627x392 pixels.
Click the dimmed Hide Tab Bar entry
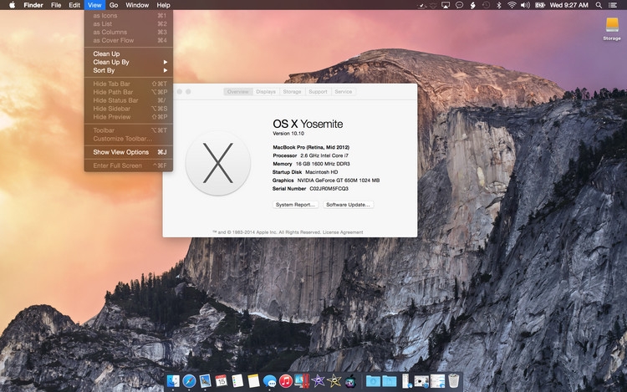coord(129,84)
